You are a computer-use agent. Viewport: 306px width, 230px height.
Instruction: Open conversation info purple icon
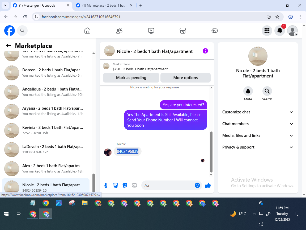coord(205,51)
